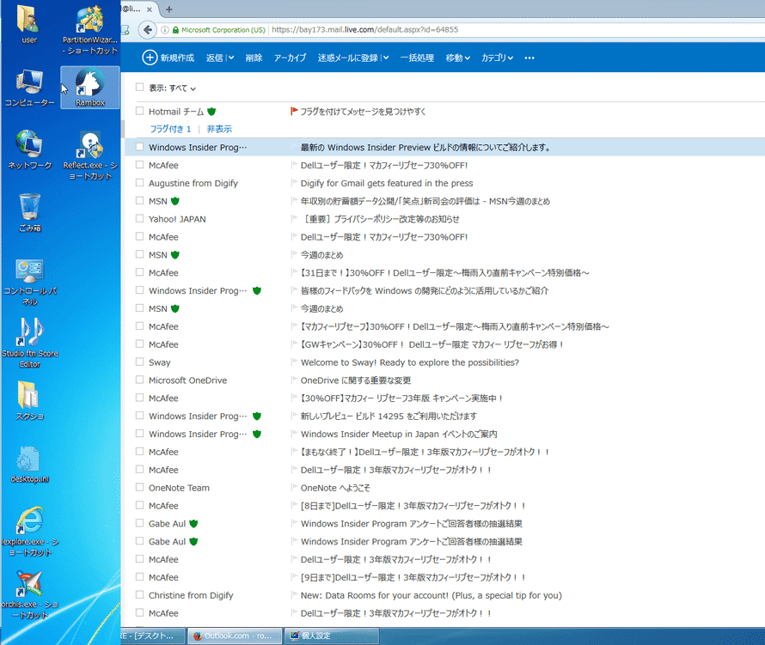
Task: Select the スクショ folder icon
Action: [29, 401]
